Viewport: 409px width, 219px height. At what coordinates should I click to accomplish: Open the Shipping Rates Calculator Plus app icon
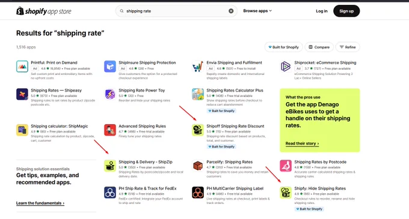[x=198, y=94]
